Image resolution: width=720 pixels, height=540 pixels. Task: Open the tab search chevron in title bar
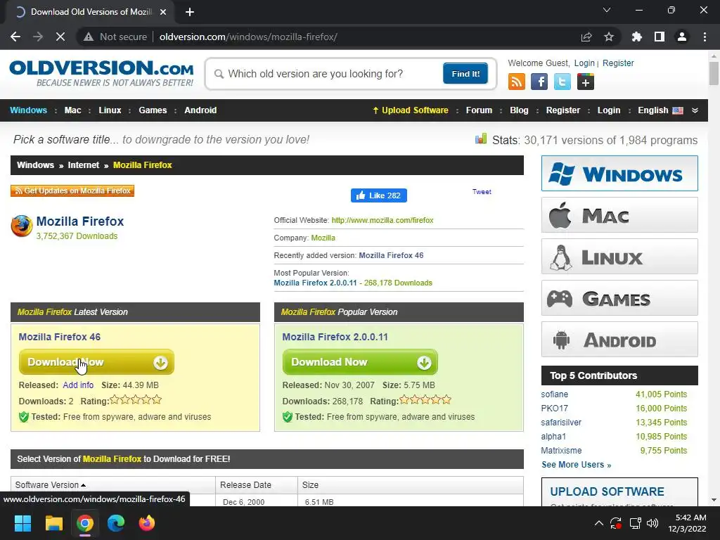click(607, 10)
